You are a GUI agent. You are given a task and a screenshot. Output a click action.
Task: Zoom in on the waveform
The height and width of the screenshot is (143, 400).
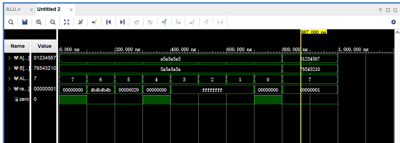click(39, 22)
